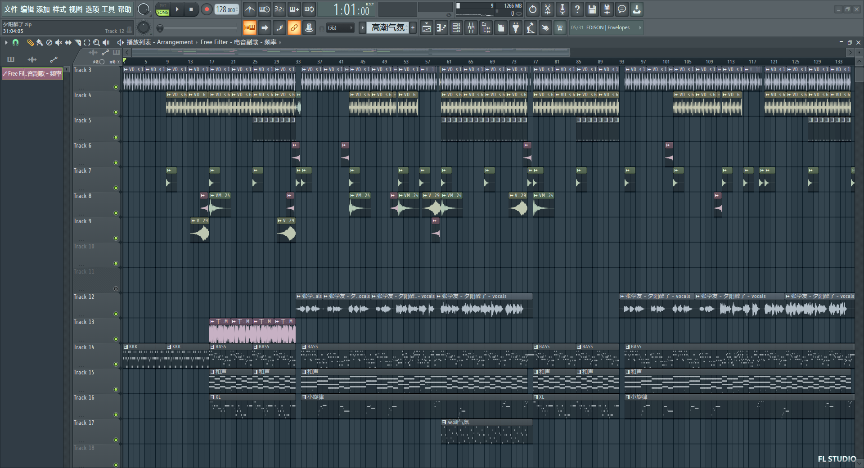This screenshot has width=864, height=468.
Task: Open the 高潮气氛 pattern selector dropdown
Action: point(388,28)
